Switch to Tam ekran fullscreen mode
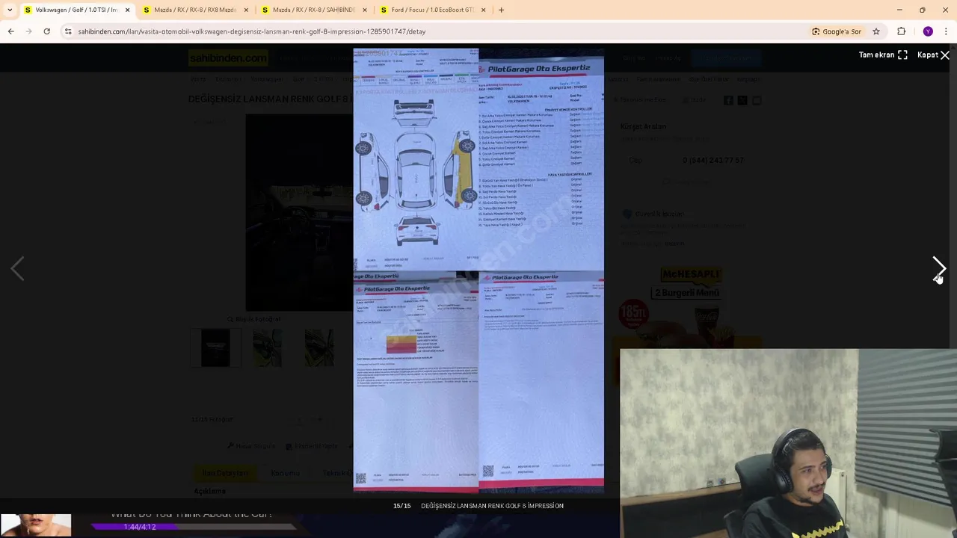This screenshot has width=957, height=538. [x=883, y=55]
